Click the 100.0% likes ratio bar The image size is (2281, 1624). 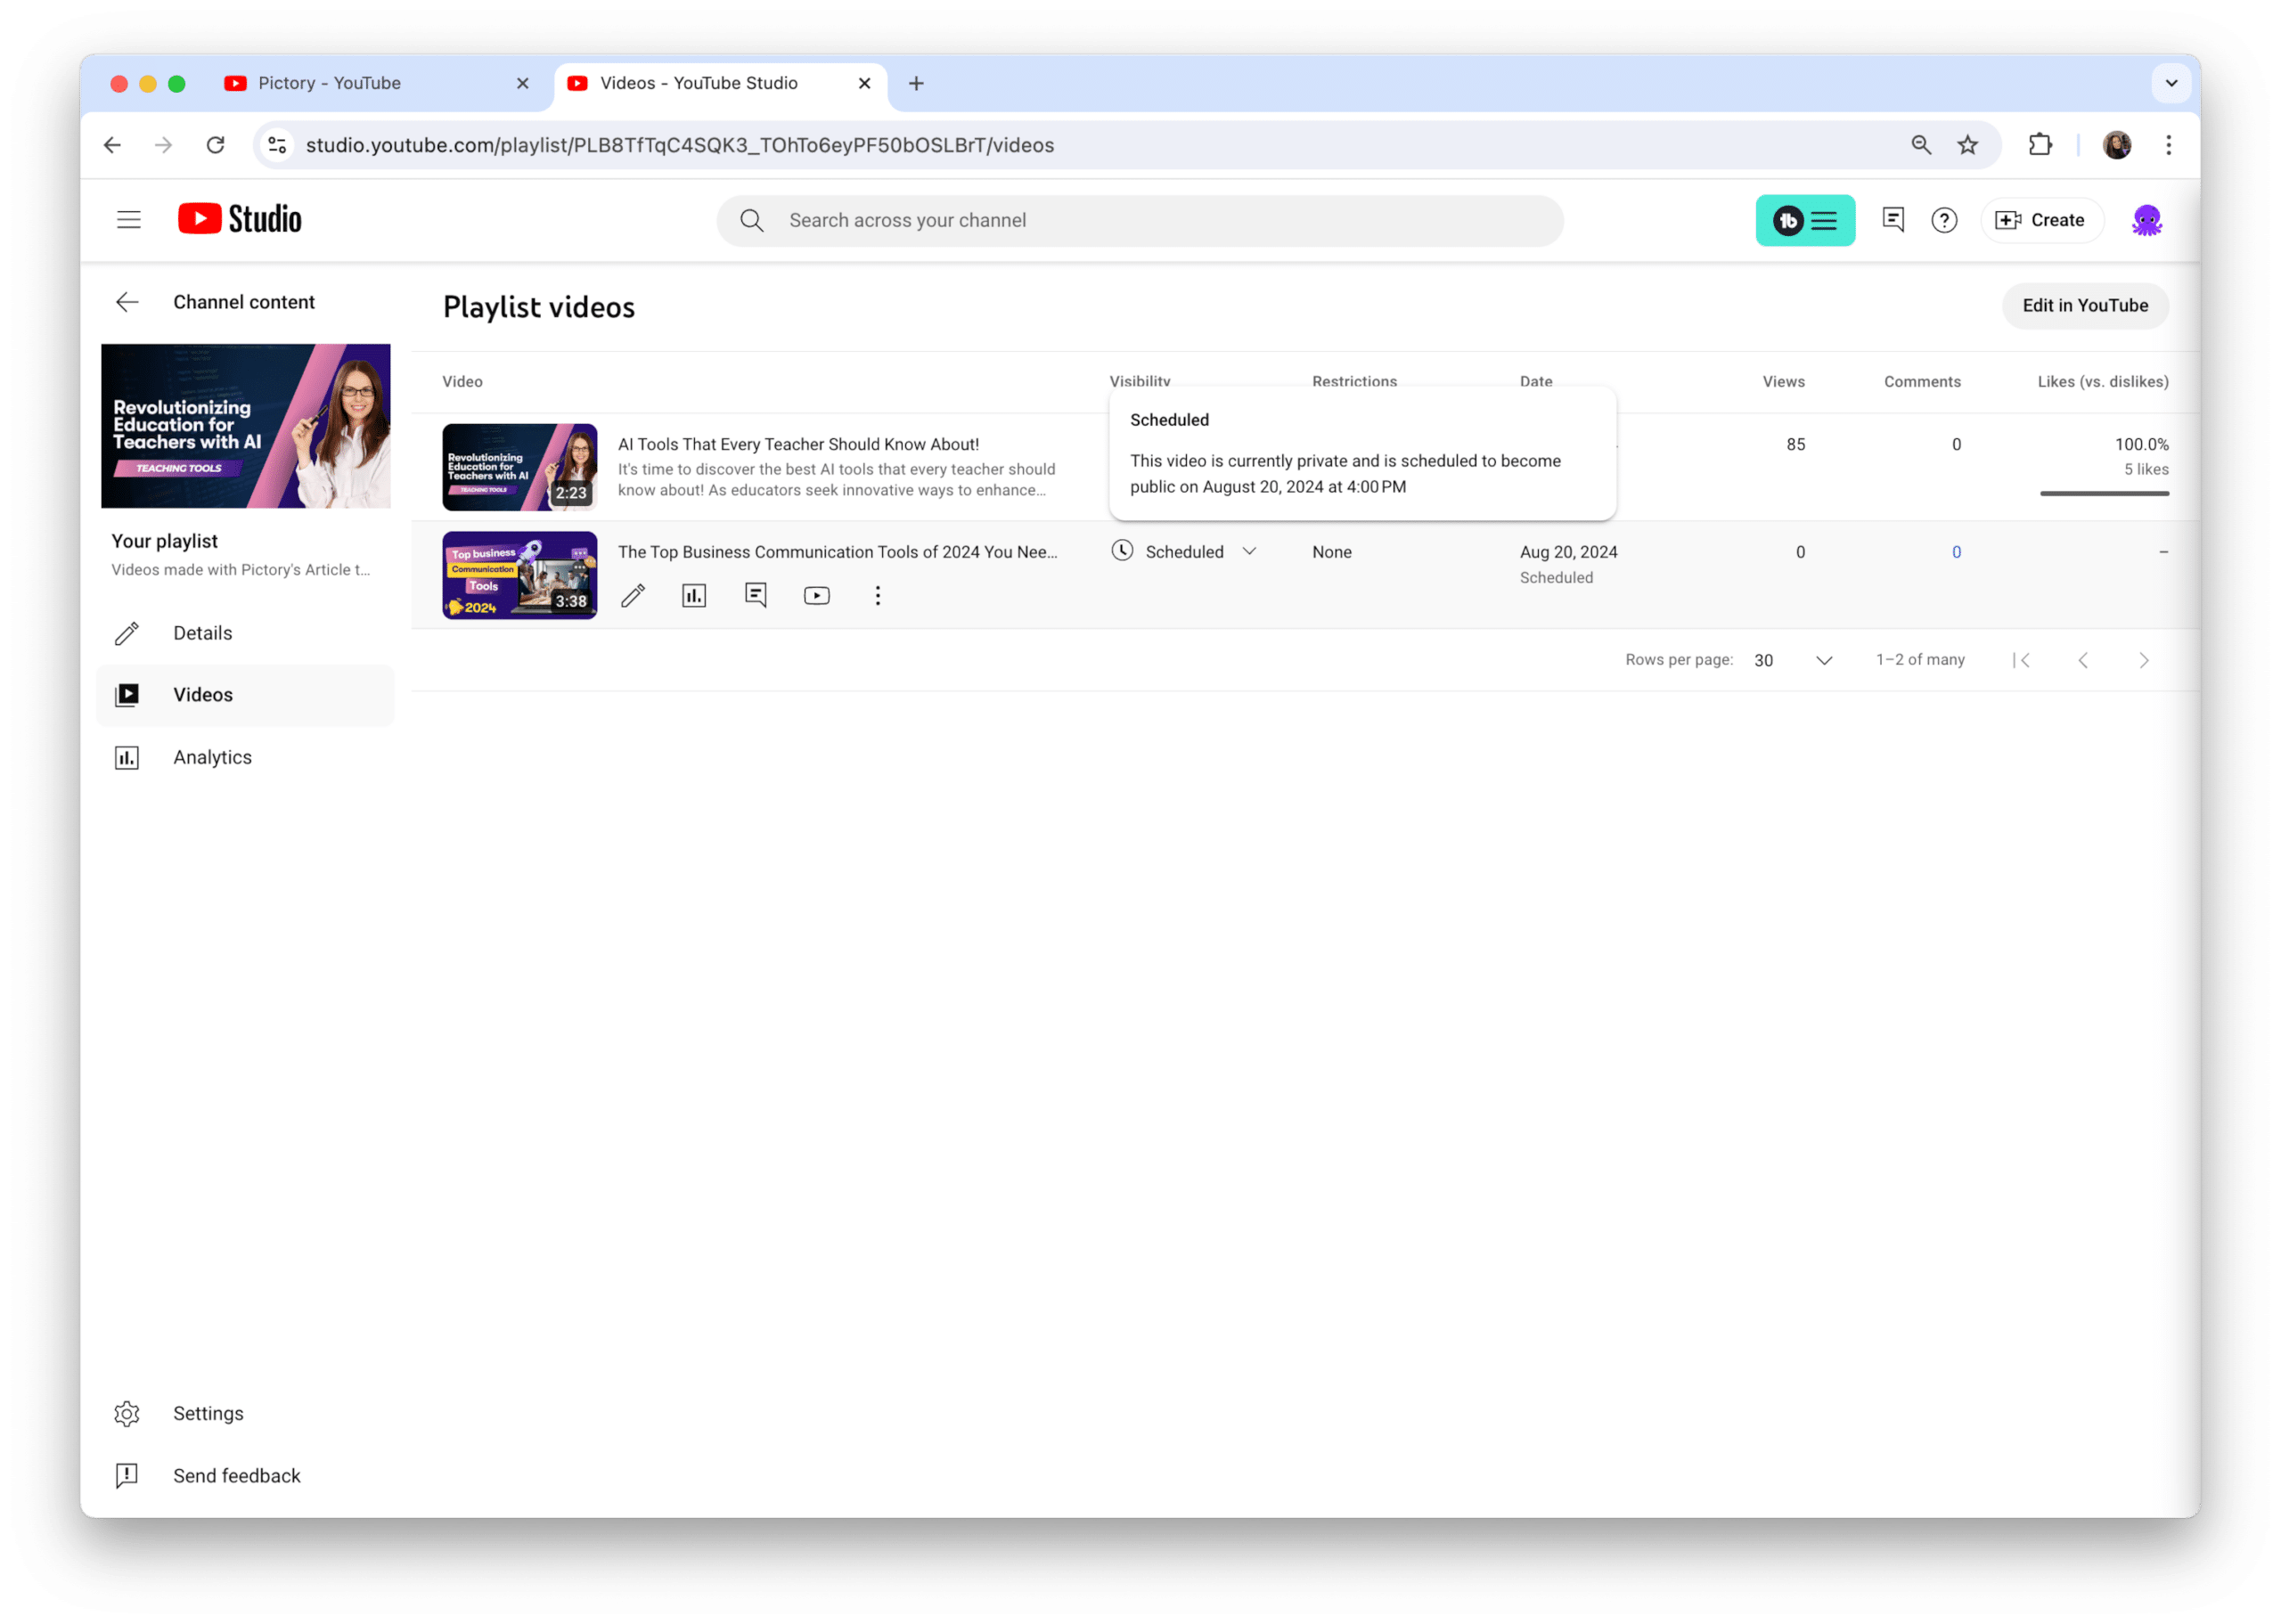tap(2104, 493)
